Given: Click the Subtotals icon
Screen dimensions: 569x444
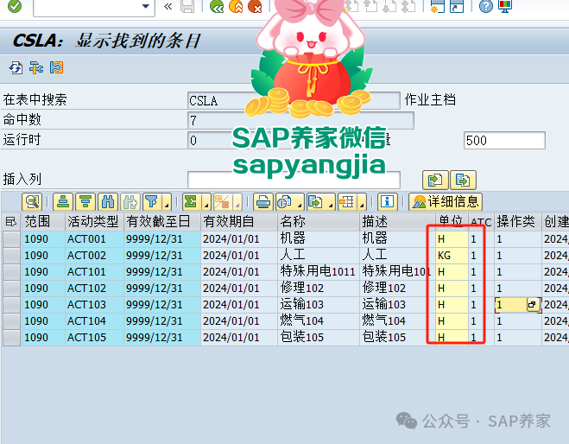Looking at the screenshot, I should (x=223, y=202).
